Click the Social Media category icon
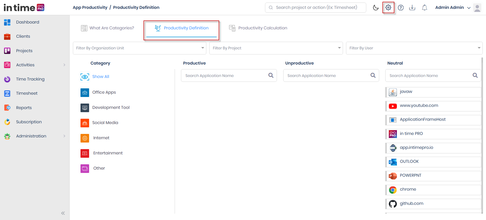The height and width of the screenshot is (220, 486). (85, 123)
